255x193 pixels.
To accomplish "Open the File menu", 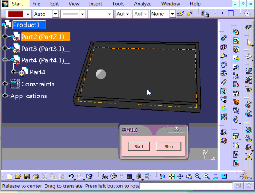I will (x=36, y=4).
